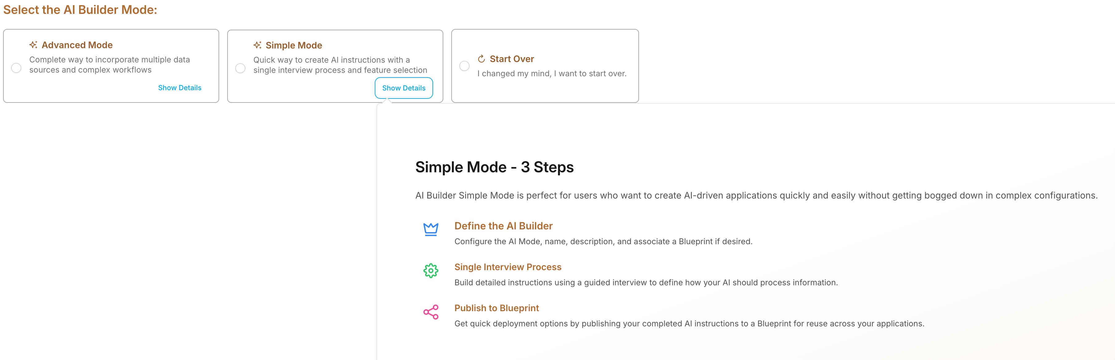
Task: Click the sparkle icon beside Advanced Mode
Action: coord(33,44)
